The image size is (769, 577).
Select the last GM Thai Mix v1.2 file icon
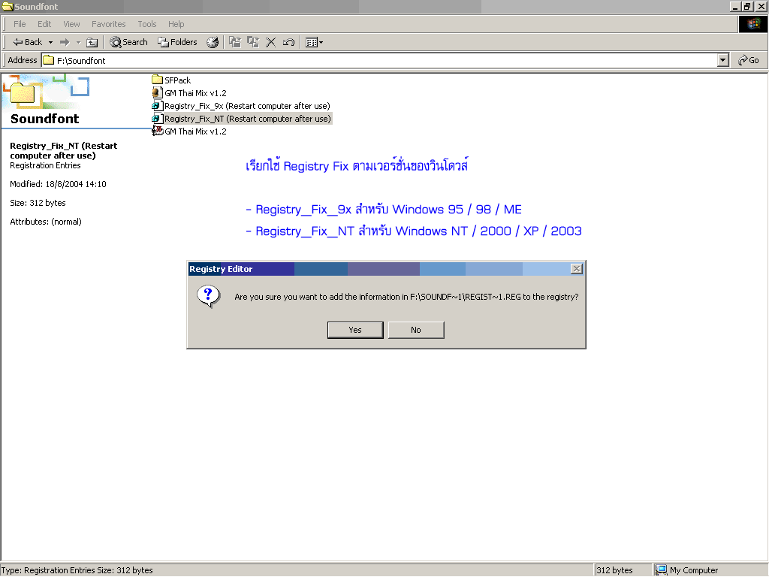click(157, 131)
